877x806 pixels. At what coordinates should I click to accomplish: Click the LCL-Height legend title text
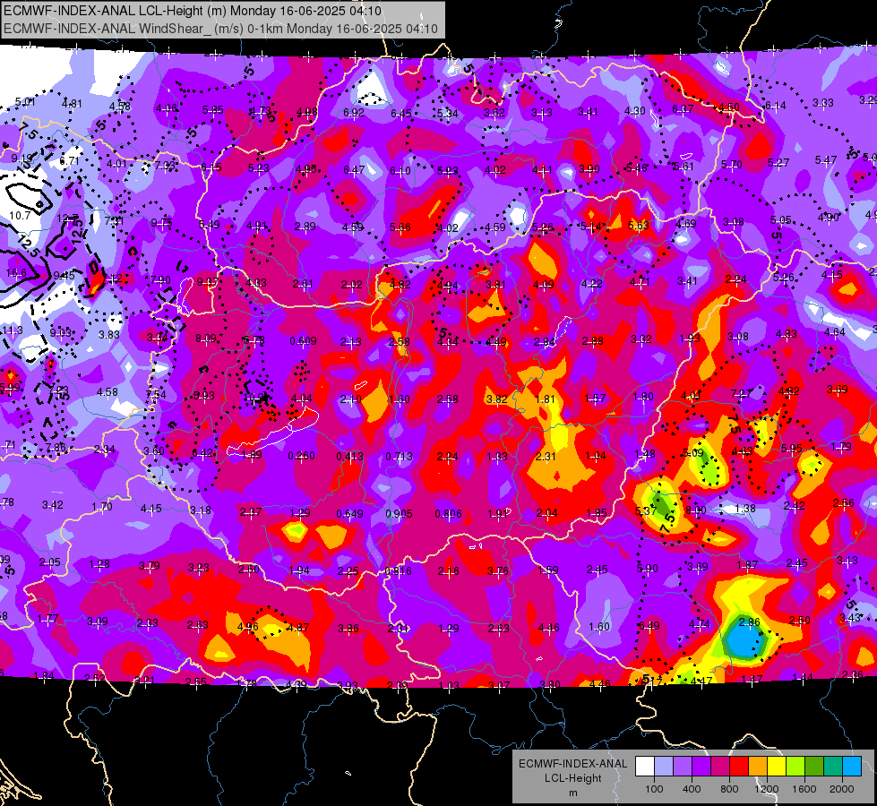572,778
